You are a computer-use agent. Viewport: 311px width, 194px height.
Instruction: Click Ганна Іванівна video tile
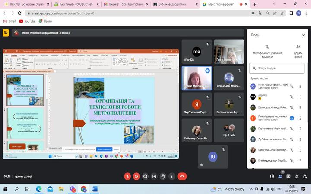[229, 52]
